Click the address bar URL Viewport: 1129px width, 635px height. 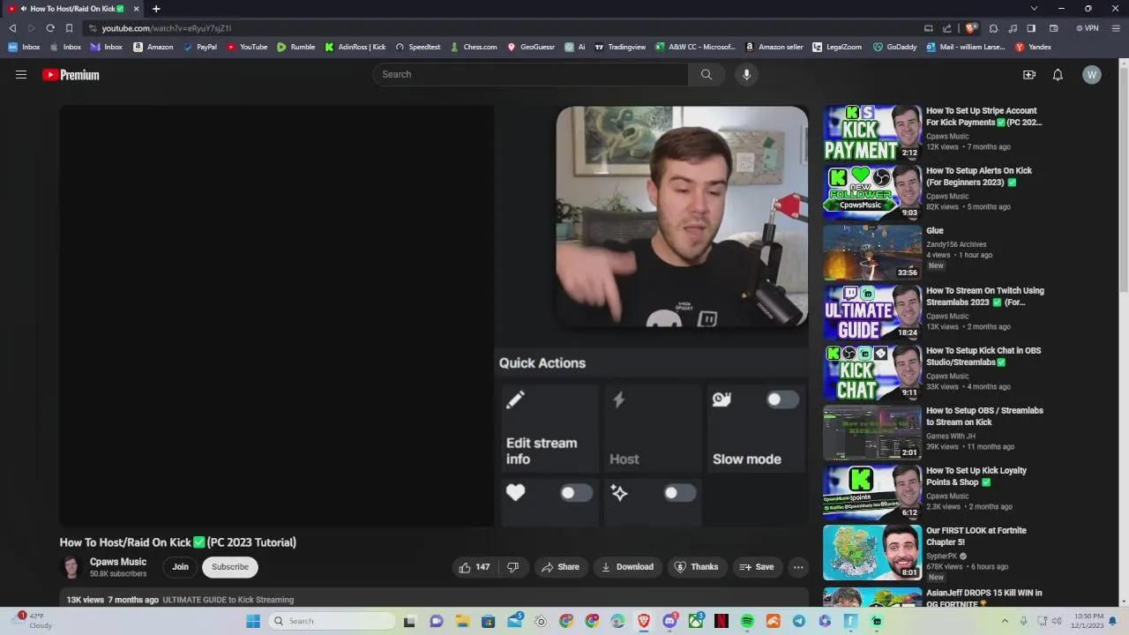point(166,28)
